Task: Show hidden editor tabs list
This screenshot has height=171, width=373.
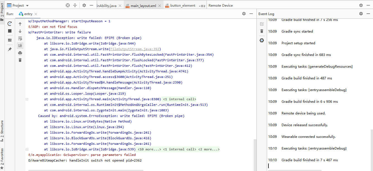Action: (203, 6)
